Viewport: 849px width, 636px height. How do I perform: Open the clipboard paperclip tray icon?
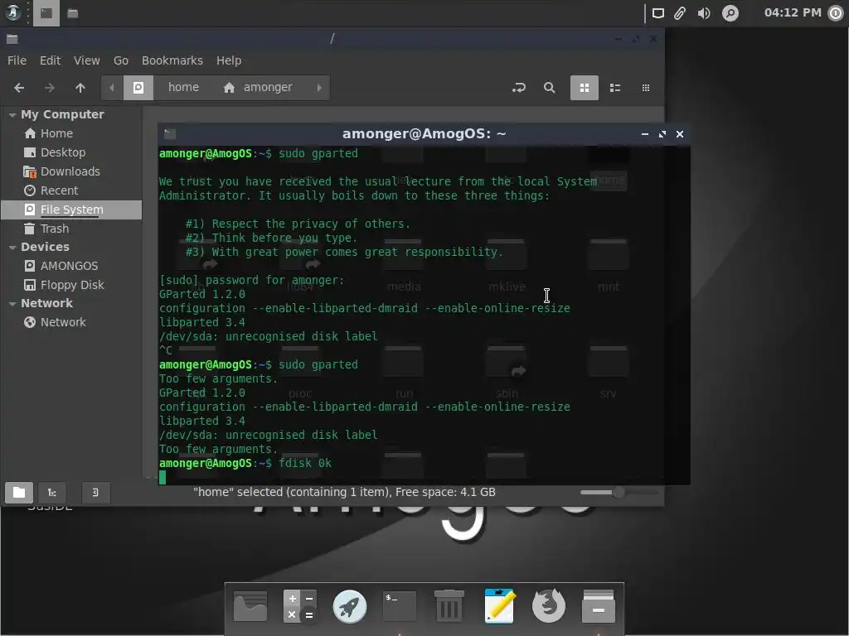coord(680,13)
